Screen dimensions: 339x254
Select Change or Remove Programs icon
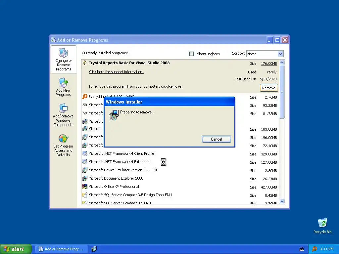[x=64, y=53]
